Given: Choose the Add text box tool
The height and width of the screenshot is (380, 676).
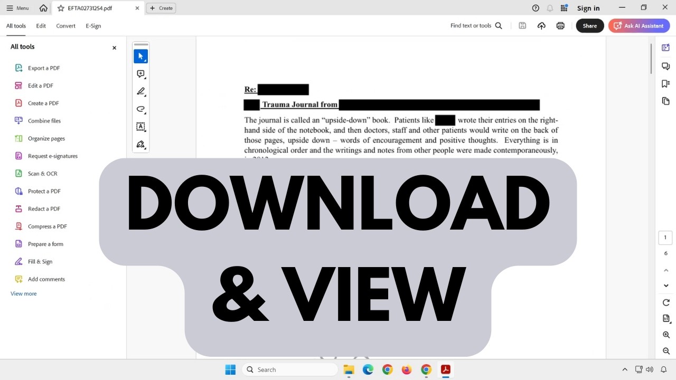Looking at the screenshot, I should pyautogui.click(x=140, y=127).
